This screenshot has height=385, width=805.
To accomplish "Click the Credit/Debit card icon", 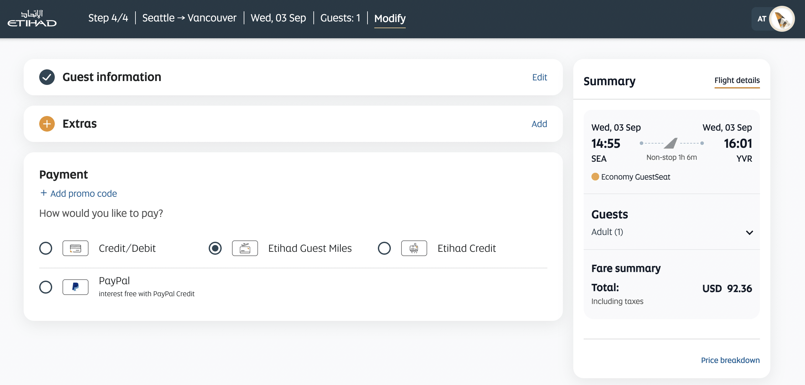I will pyautogui.click(x=76, y=248).
